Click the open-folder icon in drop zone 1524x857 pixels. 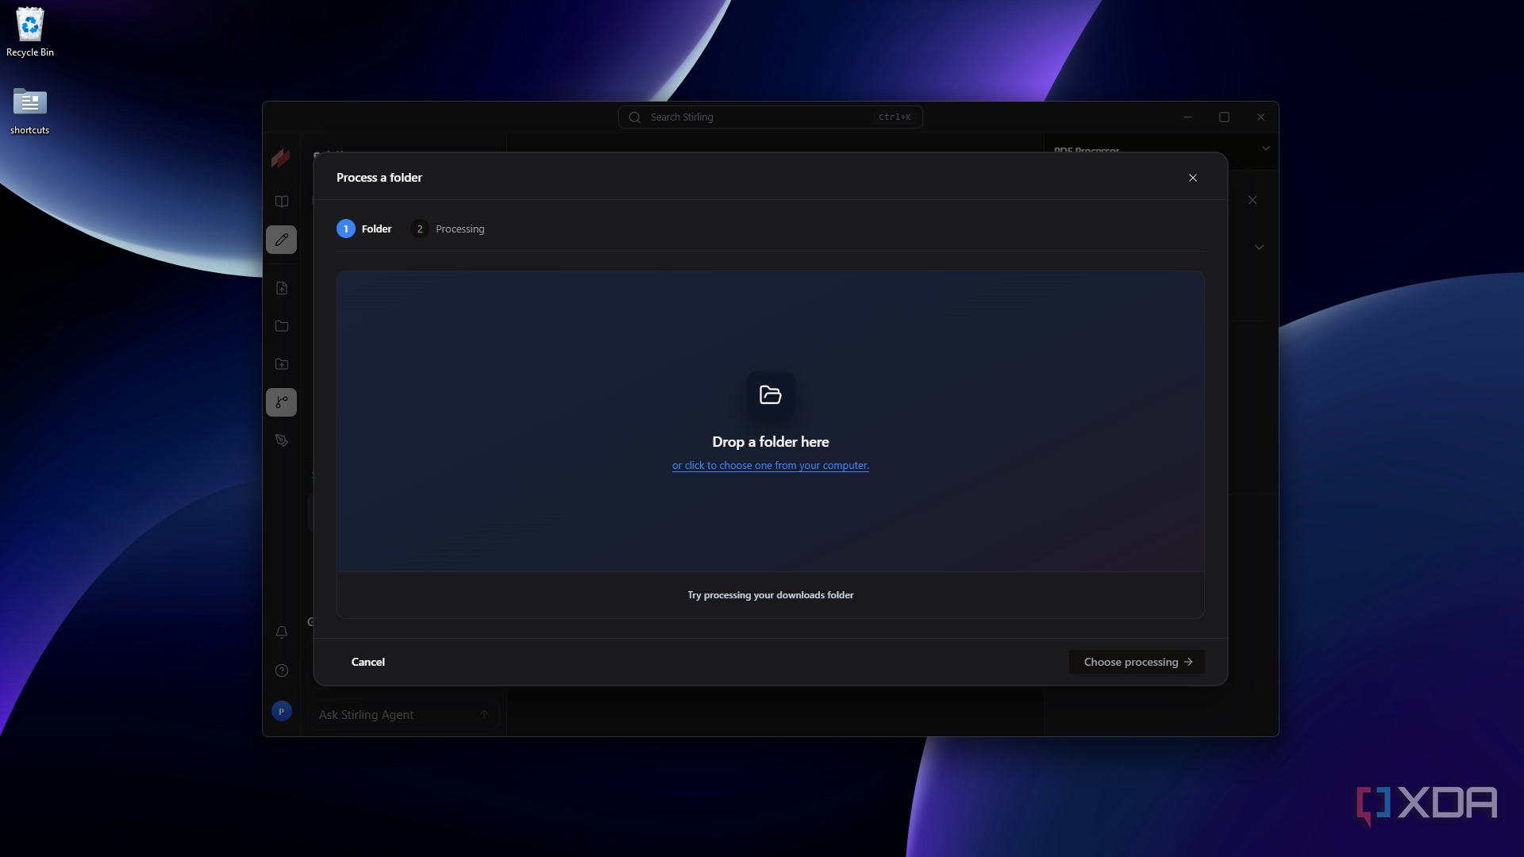(x=771, y=394)
